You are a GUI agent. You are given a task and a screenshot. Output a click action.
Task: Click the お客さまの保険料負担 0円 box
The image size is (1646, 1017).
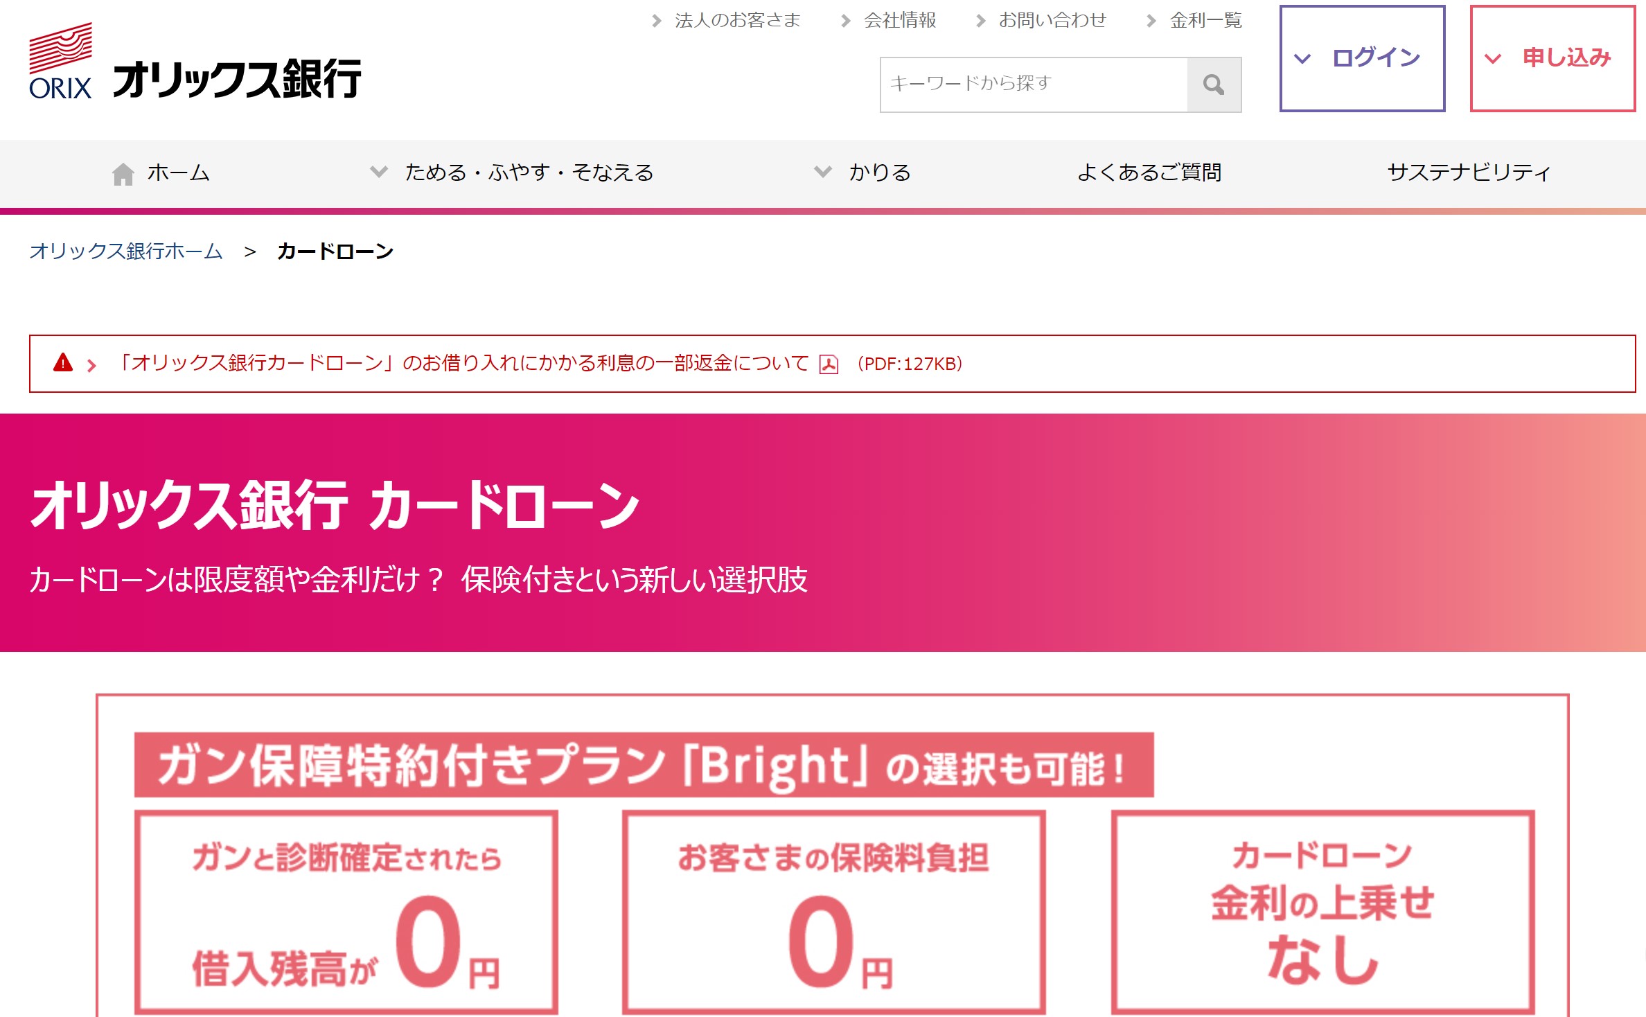point(833,912)
